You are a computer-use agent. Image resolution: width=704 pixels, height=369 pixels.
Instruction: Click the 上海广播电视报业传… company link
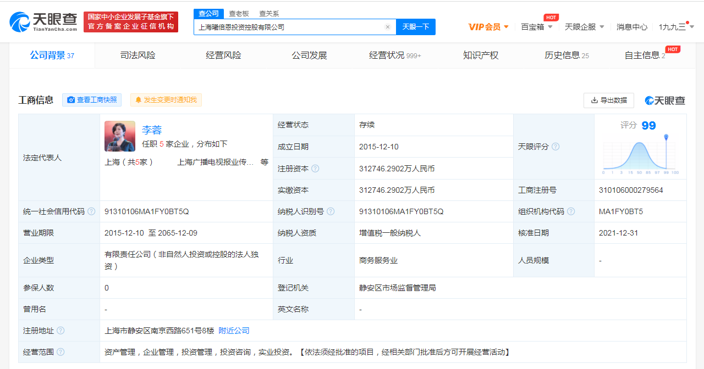point(216,162)
